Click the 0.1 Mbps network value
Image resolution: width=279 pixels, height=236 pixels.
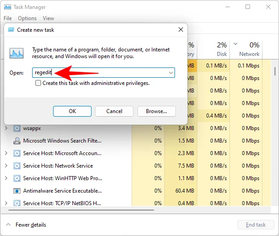tap(249, 66)
